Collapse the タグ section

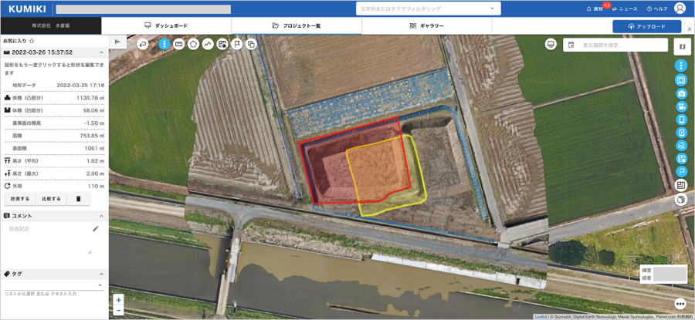point(101,274)
